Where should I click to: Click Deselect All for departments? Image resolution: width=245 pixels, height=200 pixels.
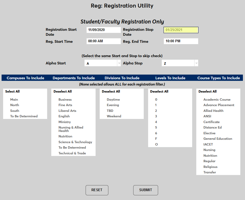(63, 91)
